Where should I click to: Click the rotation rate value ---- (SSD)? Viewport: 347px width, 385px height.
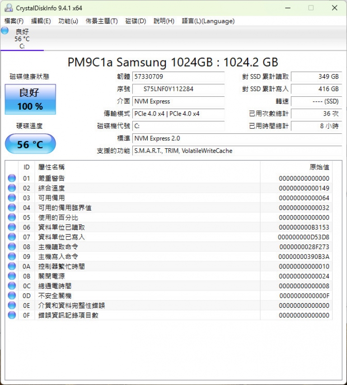316,101
